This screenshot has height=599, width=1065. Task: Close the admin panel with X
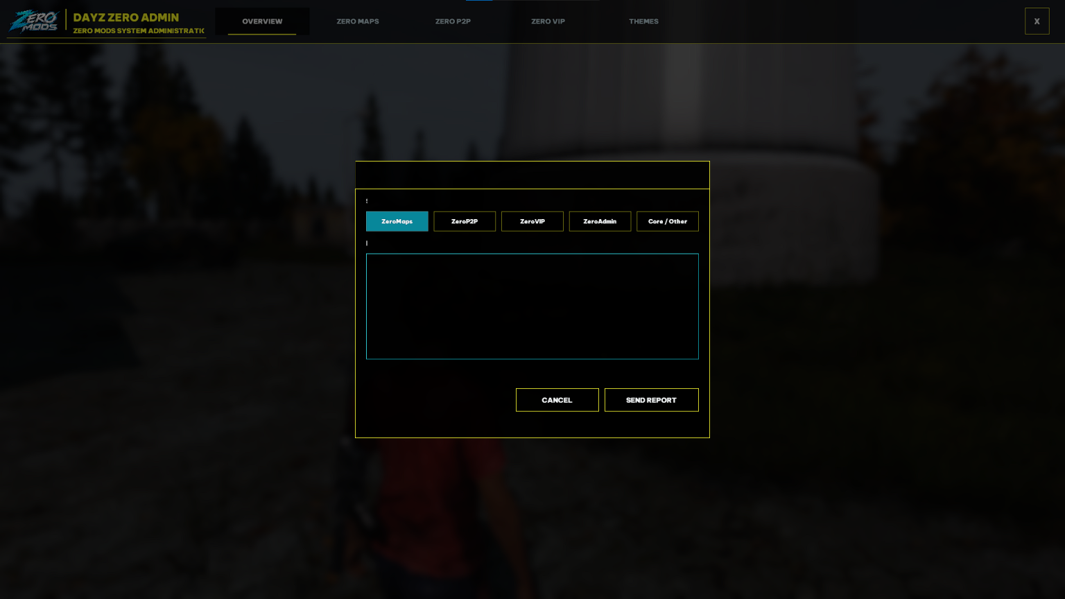tap(1037, 21)
